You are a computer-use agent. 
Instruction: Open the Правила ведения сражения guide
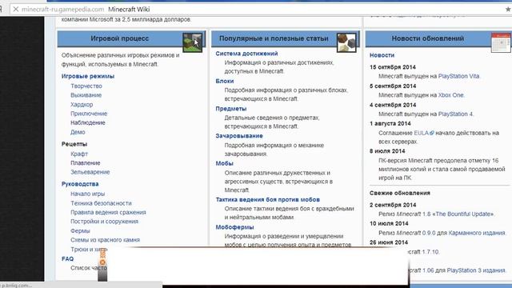(x=108, y=212)
